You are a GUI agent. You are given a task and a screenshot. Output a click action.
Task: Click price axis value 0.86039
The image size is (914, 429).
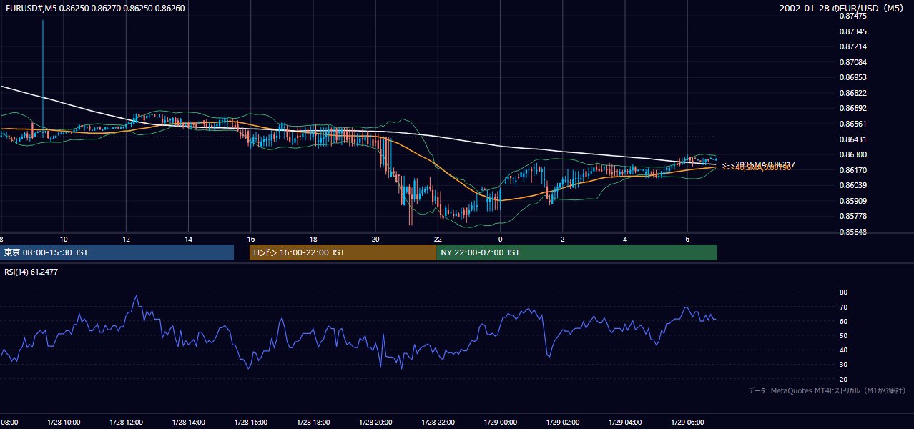point(852,185)
